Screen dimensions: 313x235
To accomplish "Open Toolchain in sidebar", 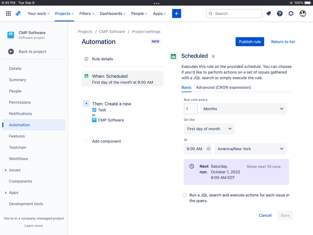I will coord(18,147).
